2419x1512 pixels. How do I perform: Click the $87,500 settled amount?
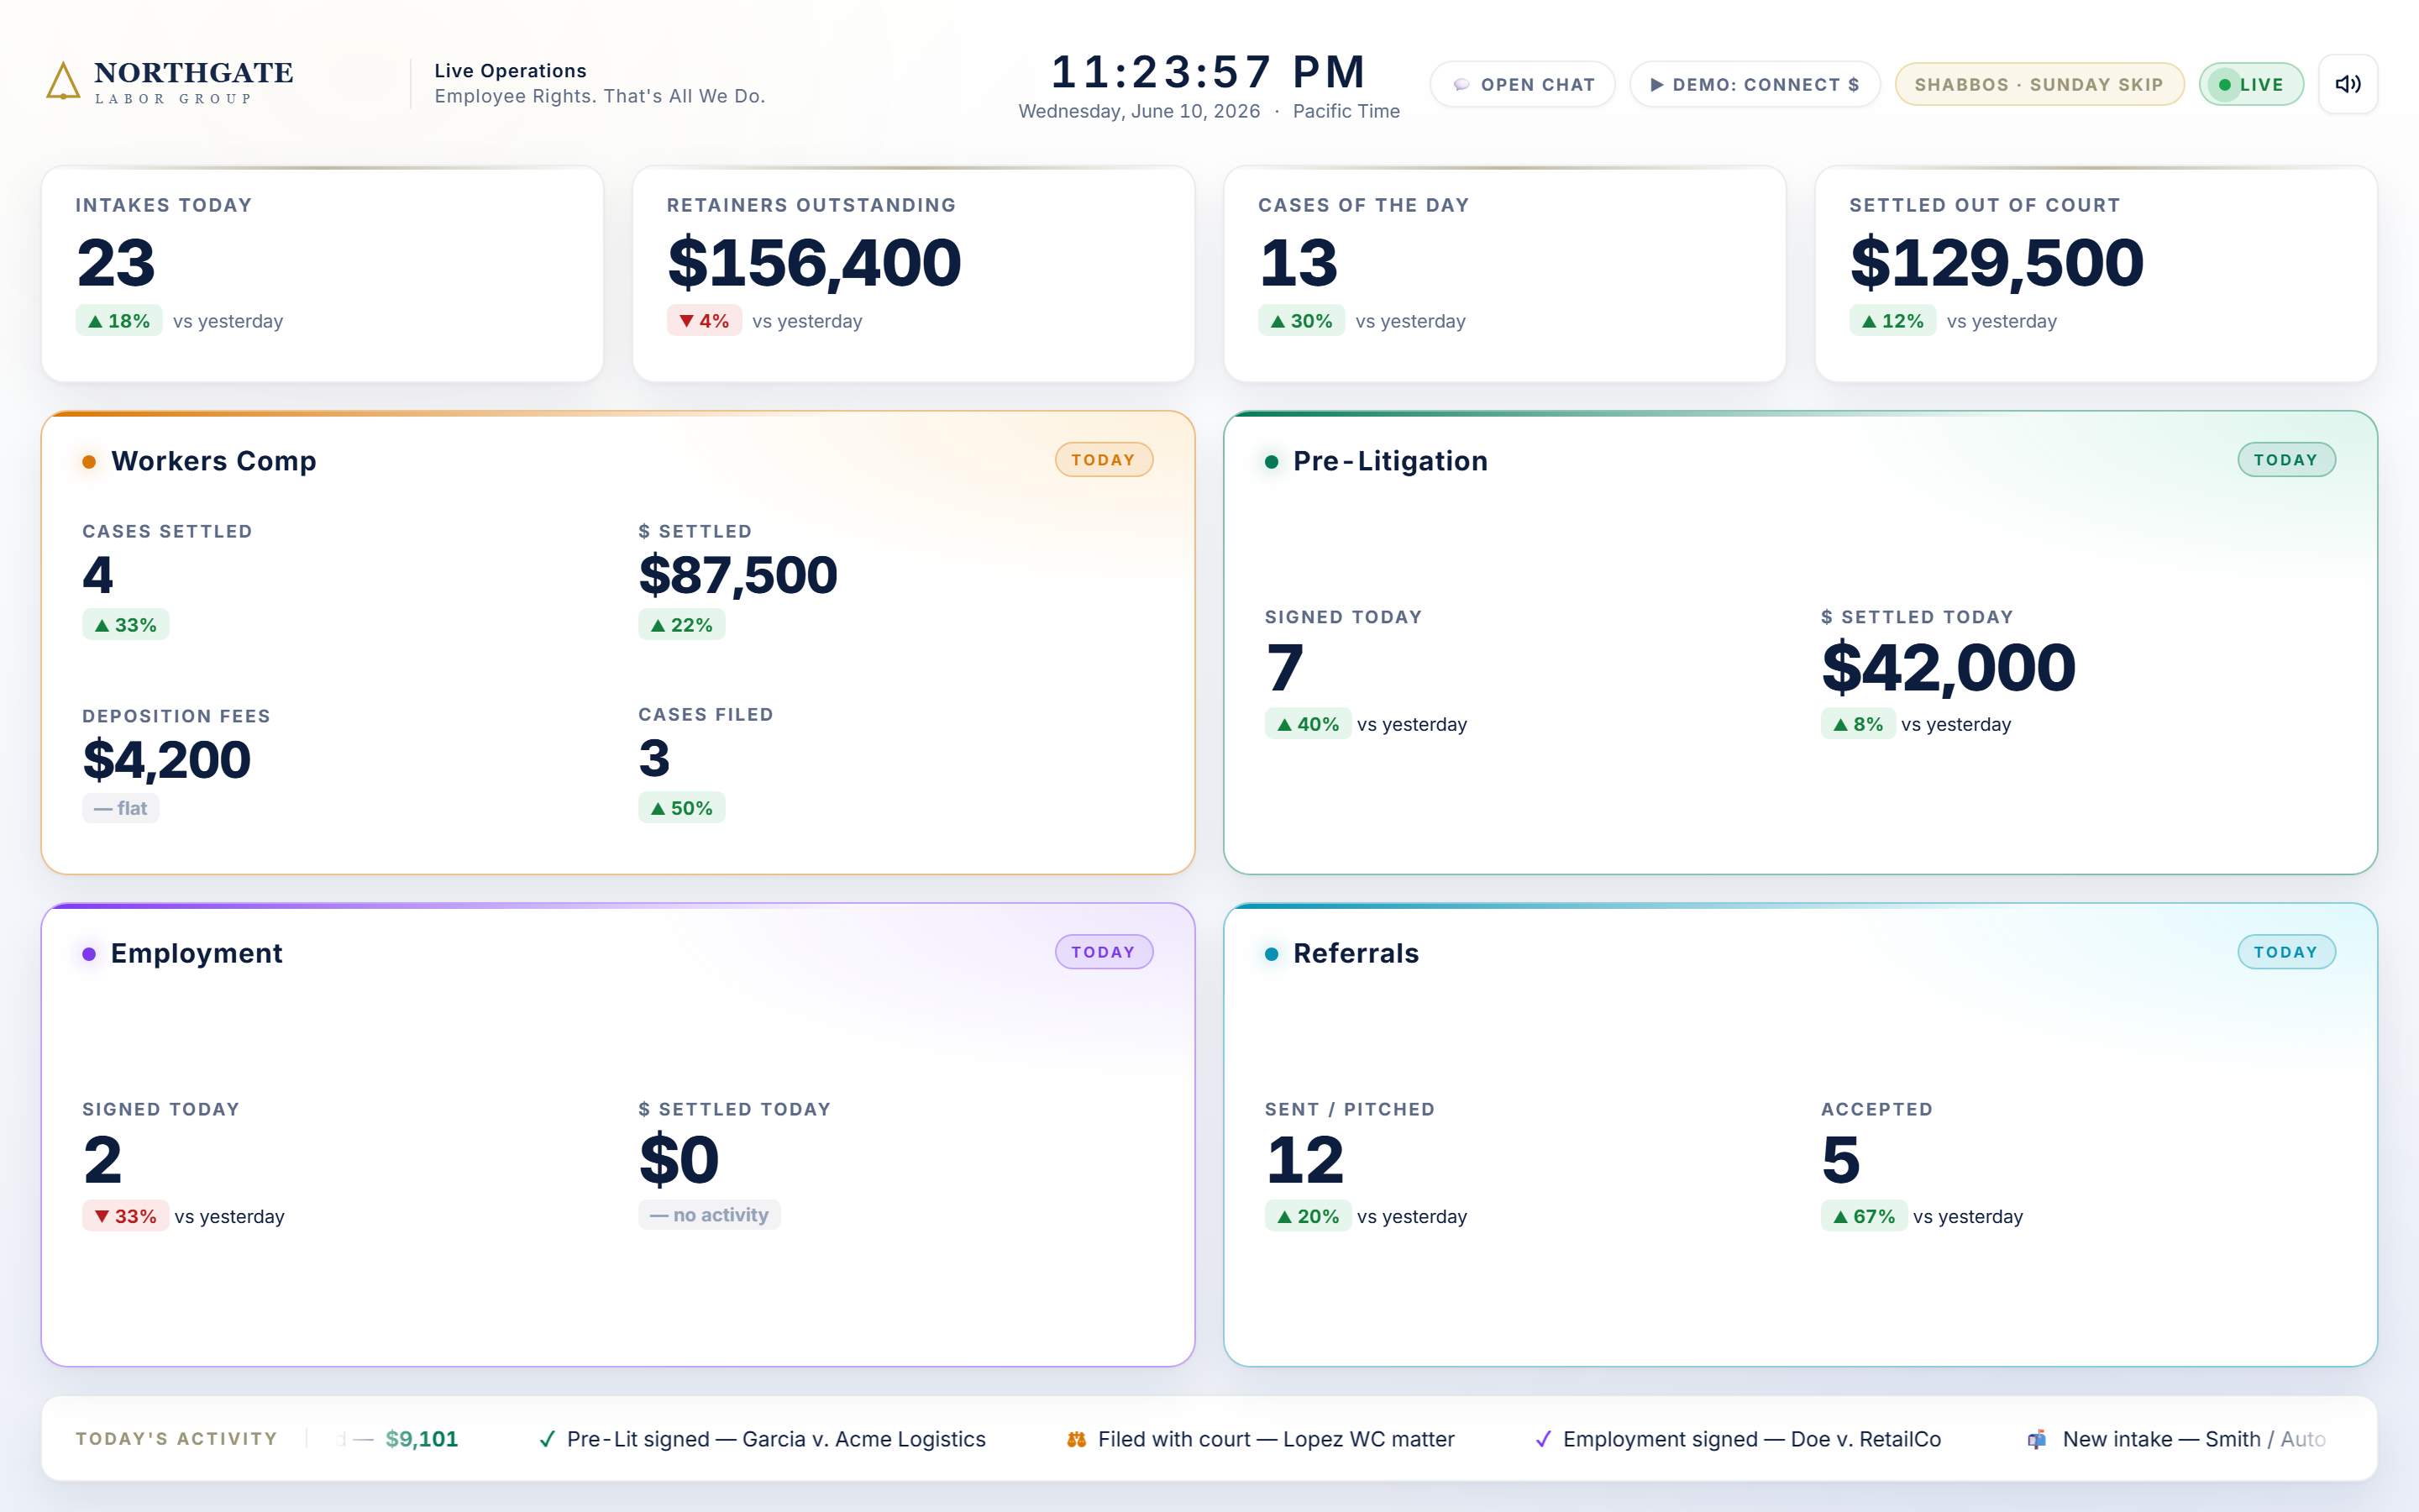737,575
